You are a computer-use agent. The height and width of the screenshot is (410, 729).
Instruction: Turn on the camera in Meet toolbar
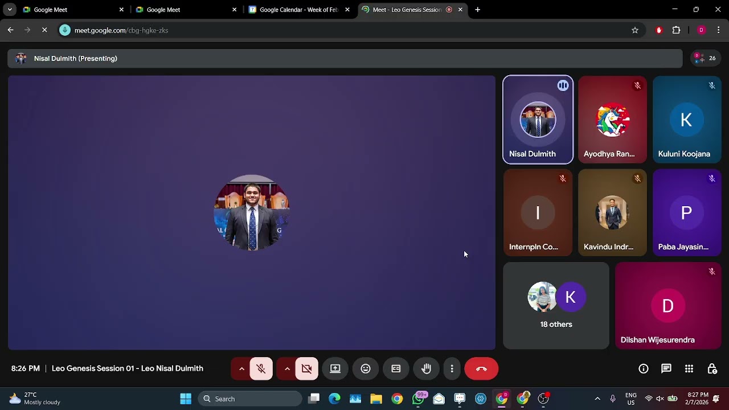tap(307, 369)
